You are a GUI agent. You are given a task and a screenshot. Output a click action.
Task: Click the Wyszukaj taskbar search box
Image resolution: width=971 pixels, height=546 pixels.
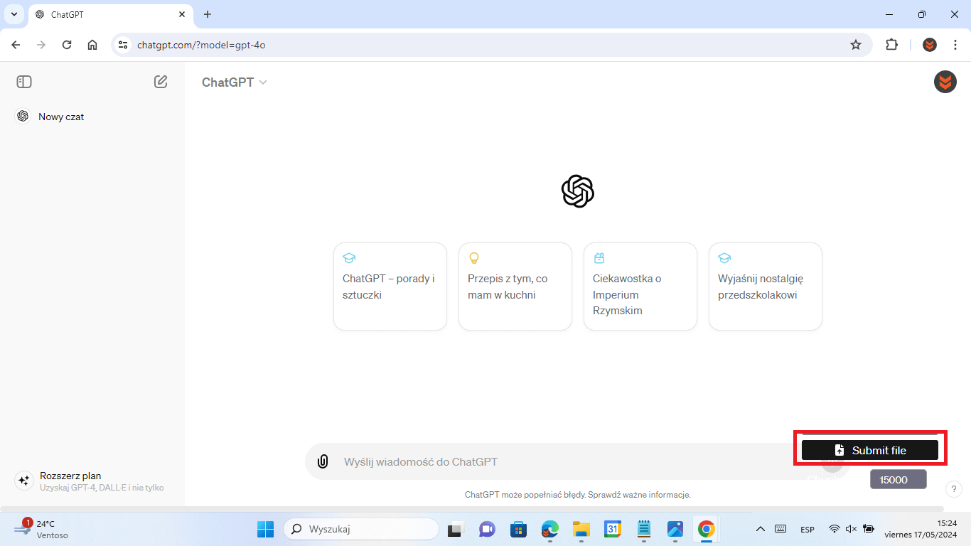pyautogui.click(x=361, y=529)
